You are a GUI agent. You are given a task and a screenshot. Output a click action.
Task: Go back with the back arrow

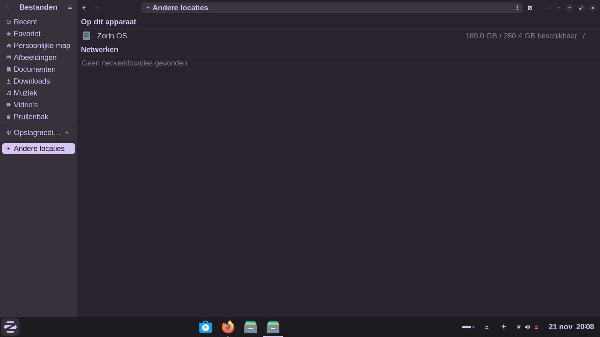[84, 8]
